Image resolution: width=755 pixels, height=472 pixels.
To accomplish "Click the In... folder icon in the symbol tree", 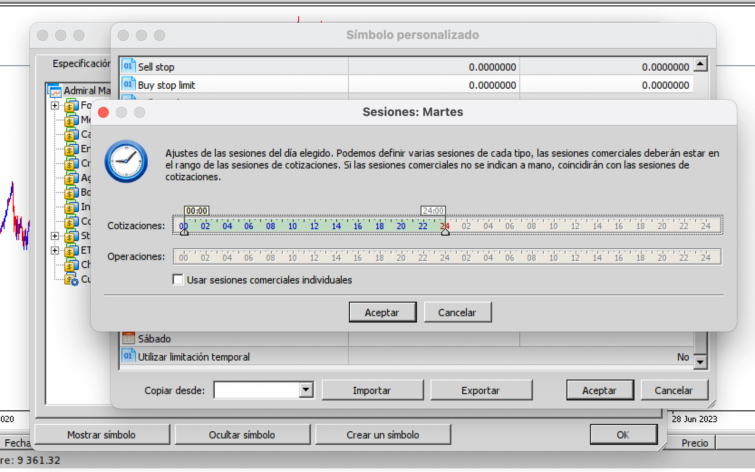I will click(71, 207).
